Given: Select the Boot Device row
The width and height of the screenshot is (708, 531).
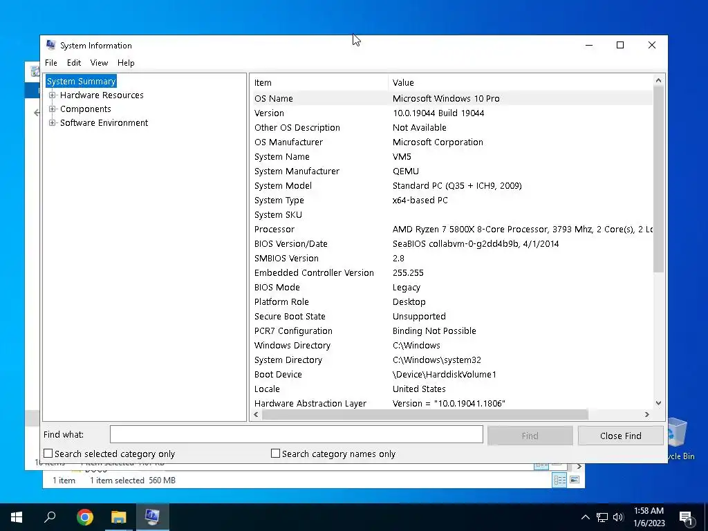Looking at the screenshot, I should (451, 374).
